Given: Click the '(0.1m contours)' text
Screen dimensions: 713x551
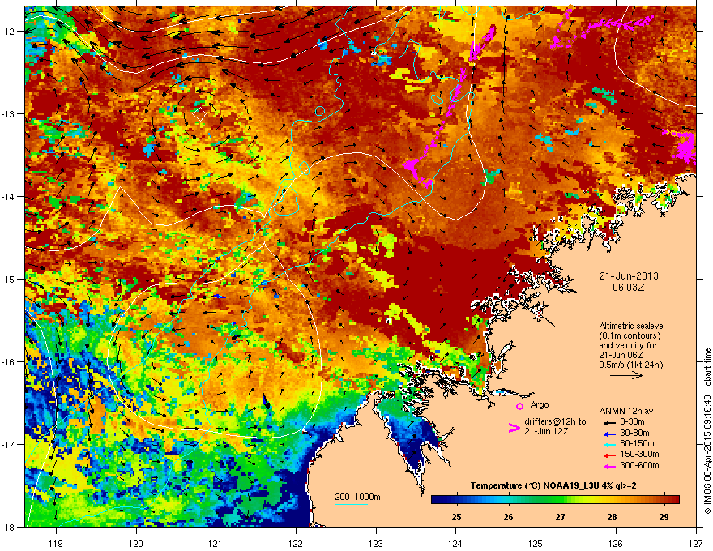Looking at the screenshot, I should (x=630, y=336).
